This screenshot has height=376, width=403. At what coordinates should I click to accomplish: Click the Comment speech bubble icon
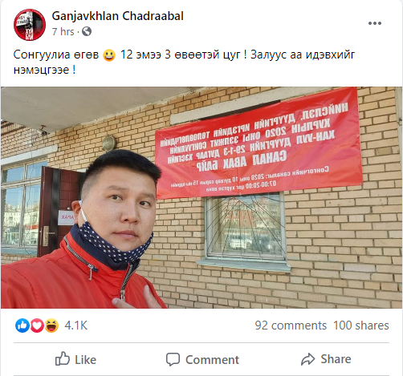tap(173, 359)
